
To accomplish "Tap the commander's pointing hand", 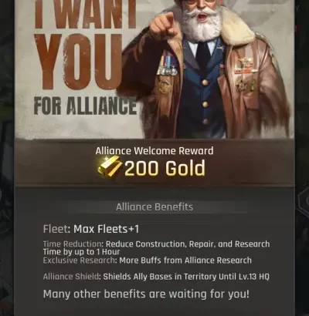I will click(164, 25).
